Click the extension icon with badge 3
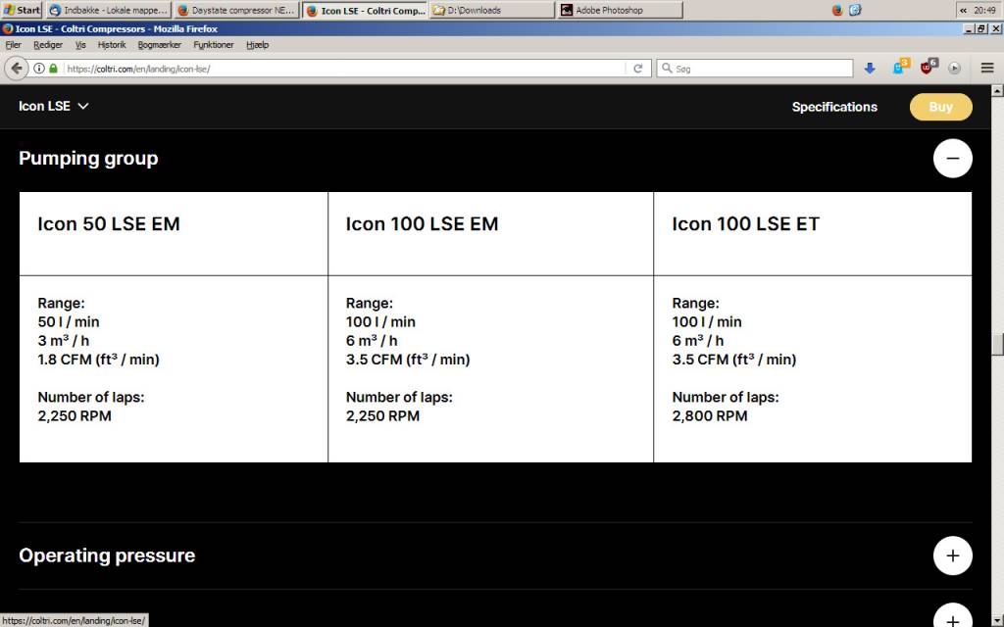The width and height of the screenshot is (1004, 627). [x=900, y=68]
